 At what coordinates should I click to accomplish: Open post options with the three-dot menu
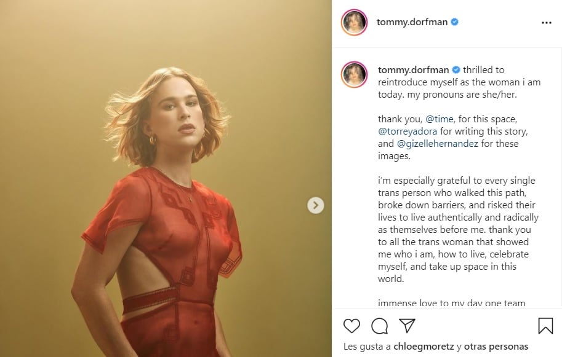coord(547,22)
